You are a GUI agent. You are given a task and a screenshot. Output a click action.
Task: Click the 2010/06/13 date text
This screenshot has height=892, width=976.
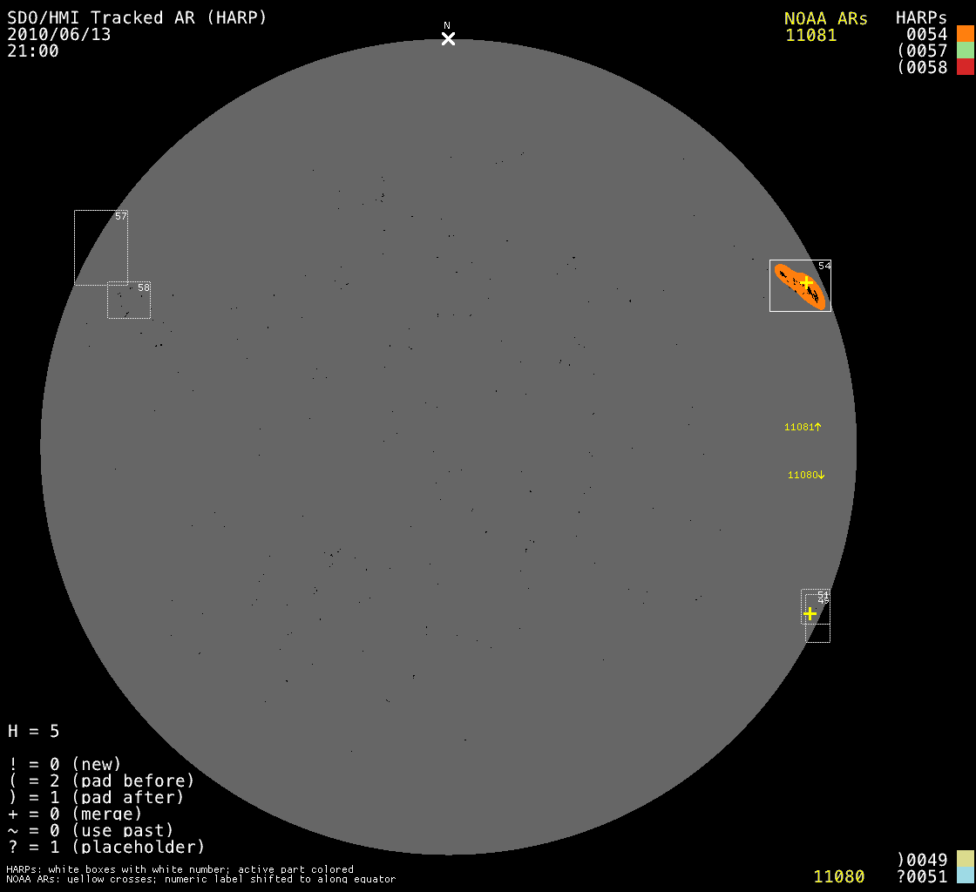coord(59,34)
